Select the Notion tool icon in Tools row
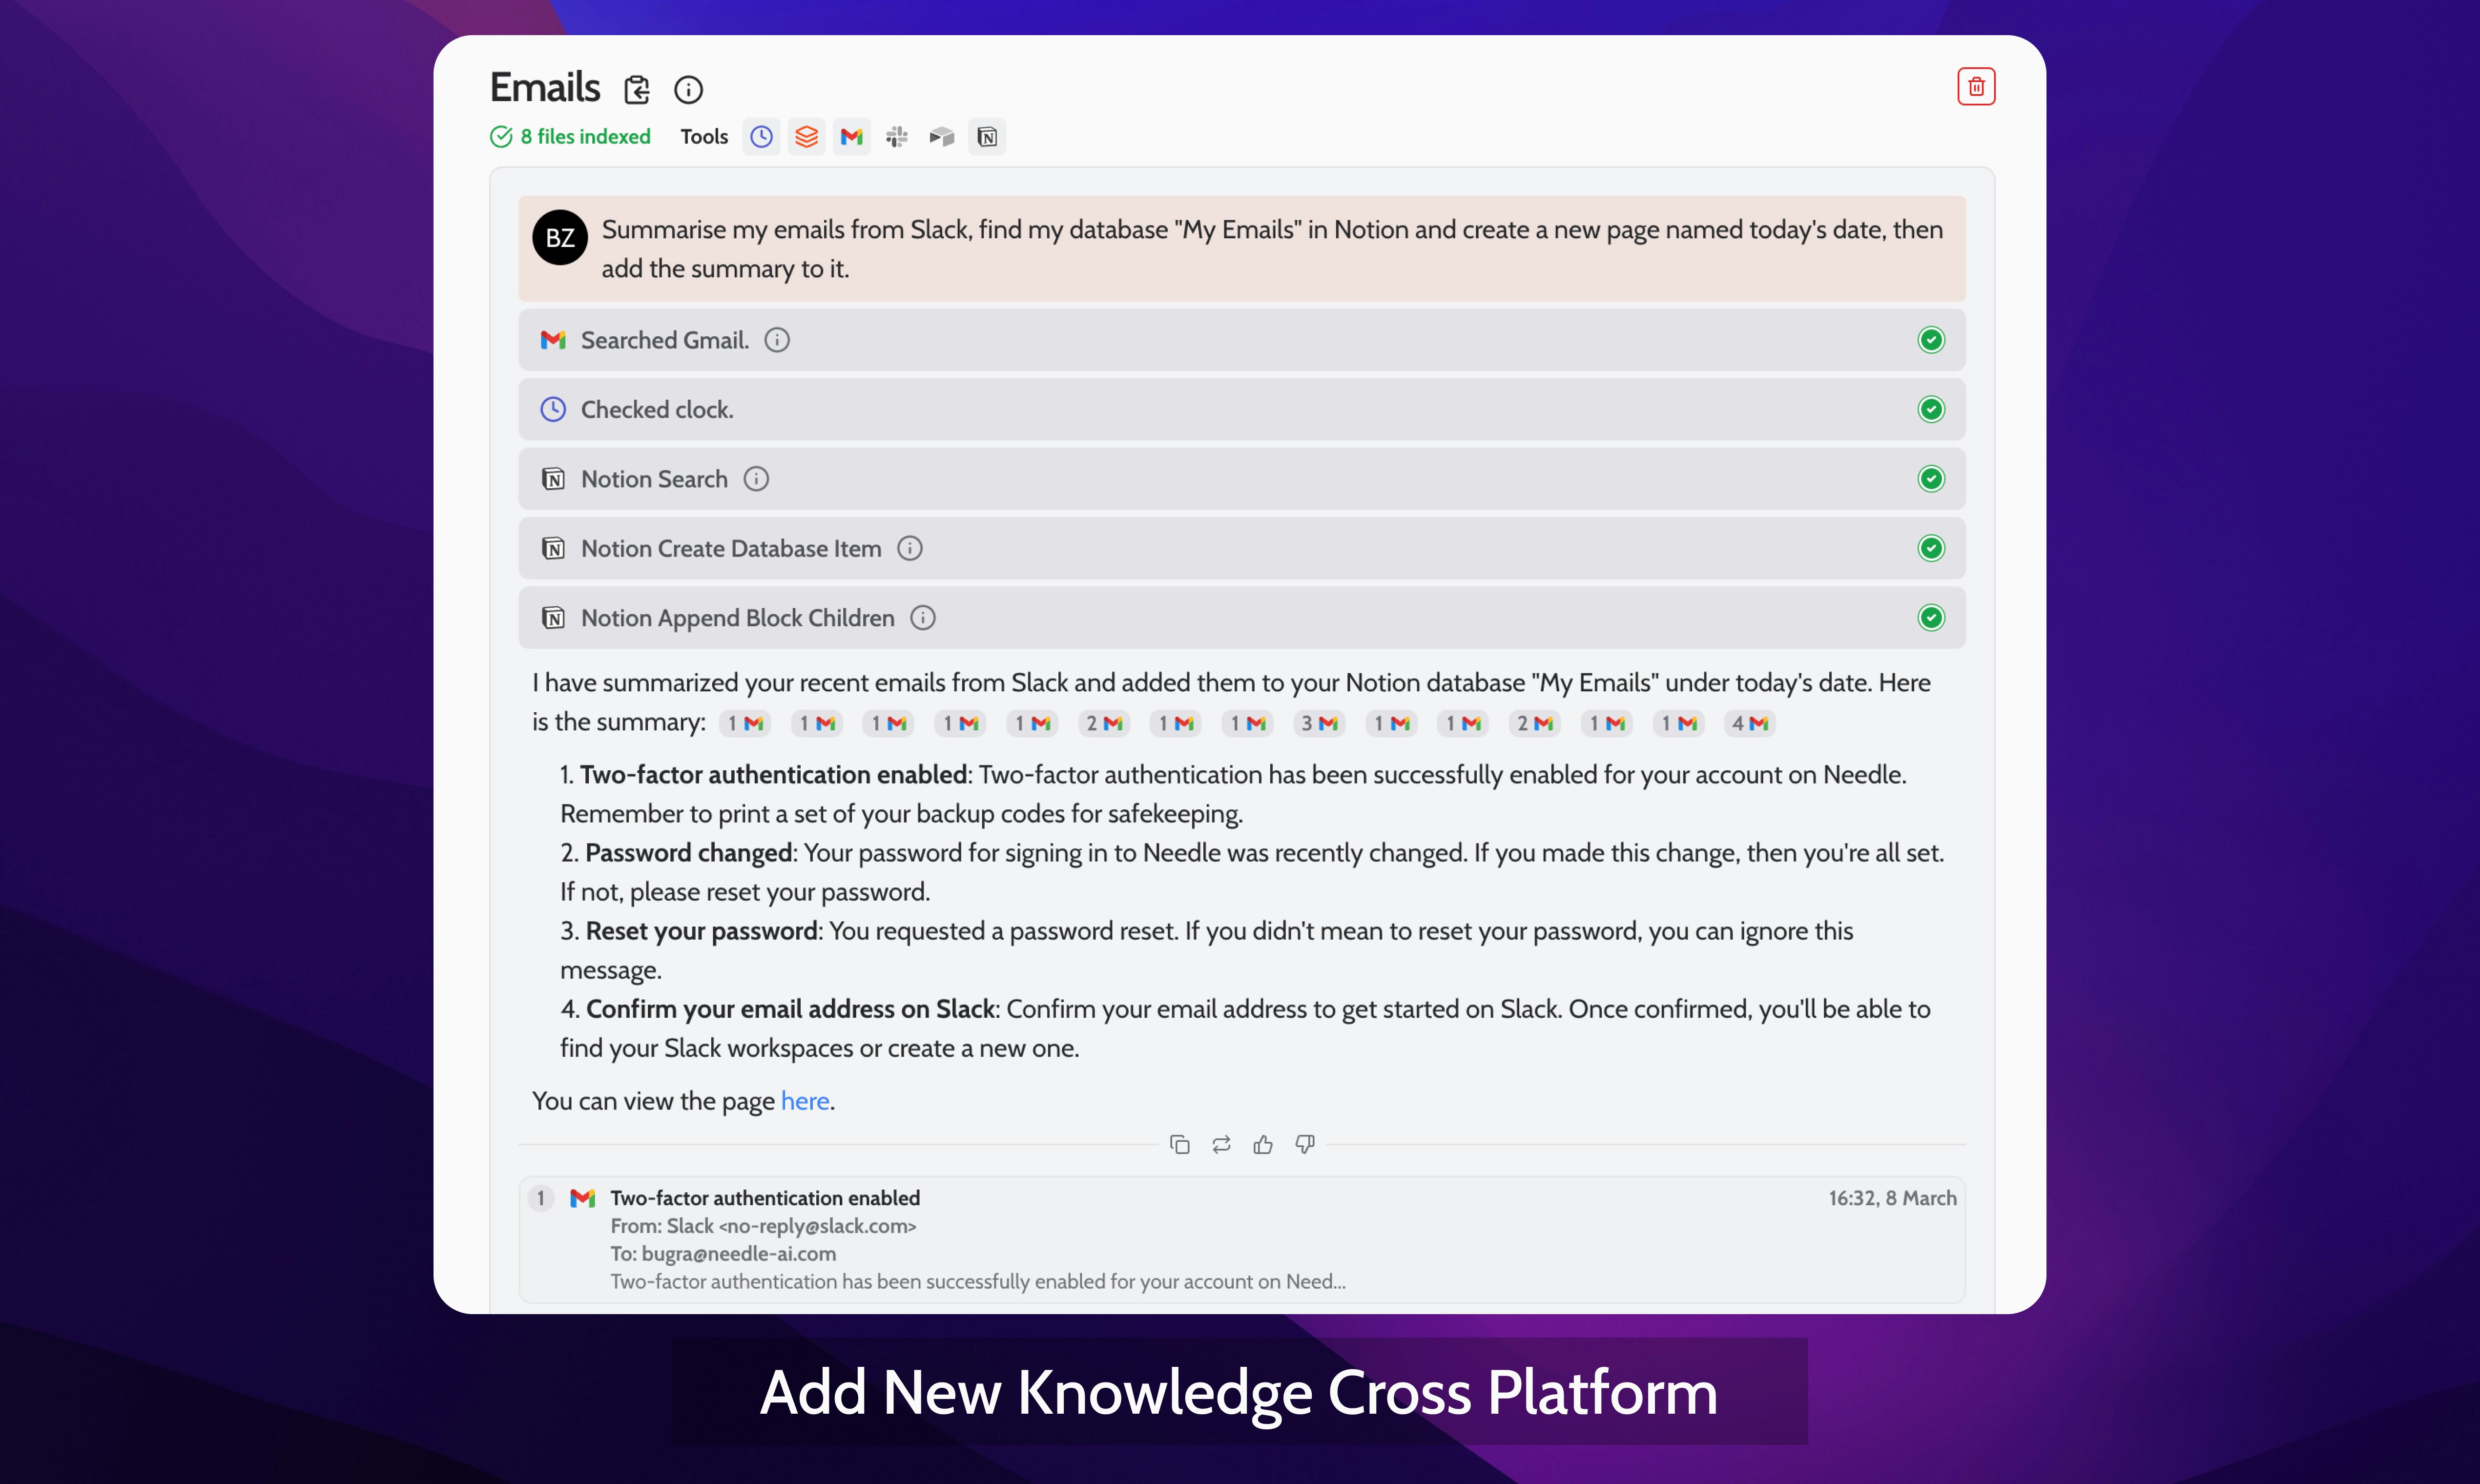This screenshot has height=1484, width=2480. [987, 137]
